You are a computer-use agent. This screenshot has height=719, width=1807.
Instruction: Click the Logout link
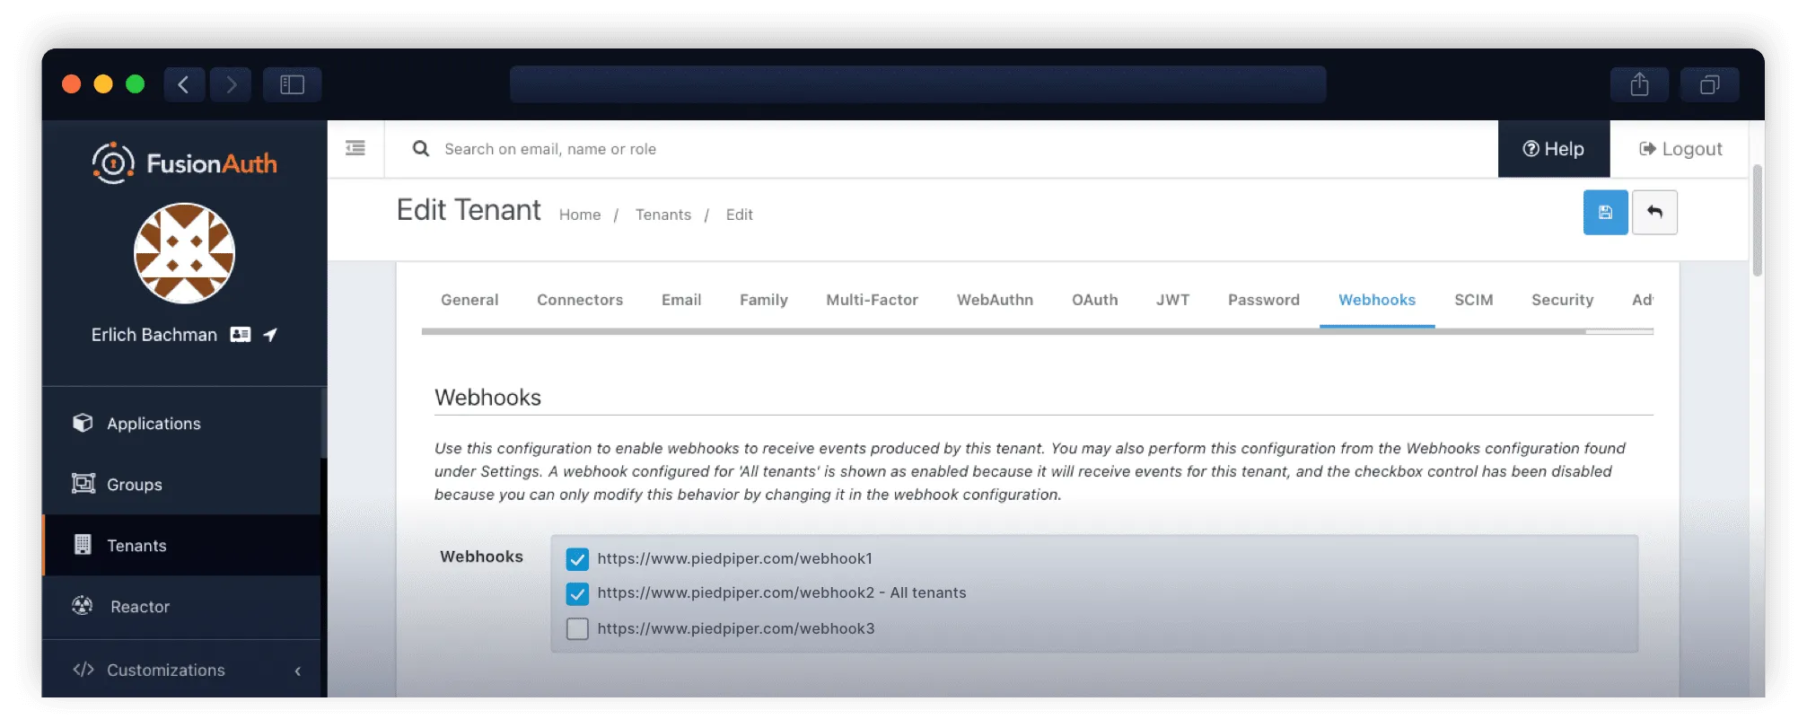[x=1680, y=149]
